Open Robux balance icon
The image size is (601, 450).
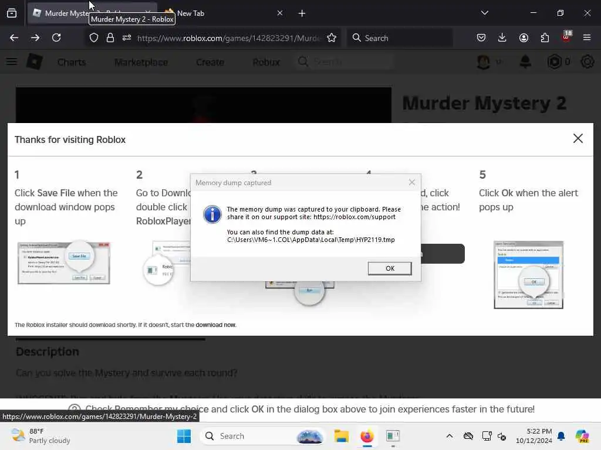[x=554, y=62]
